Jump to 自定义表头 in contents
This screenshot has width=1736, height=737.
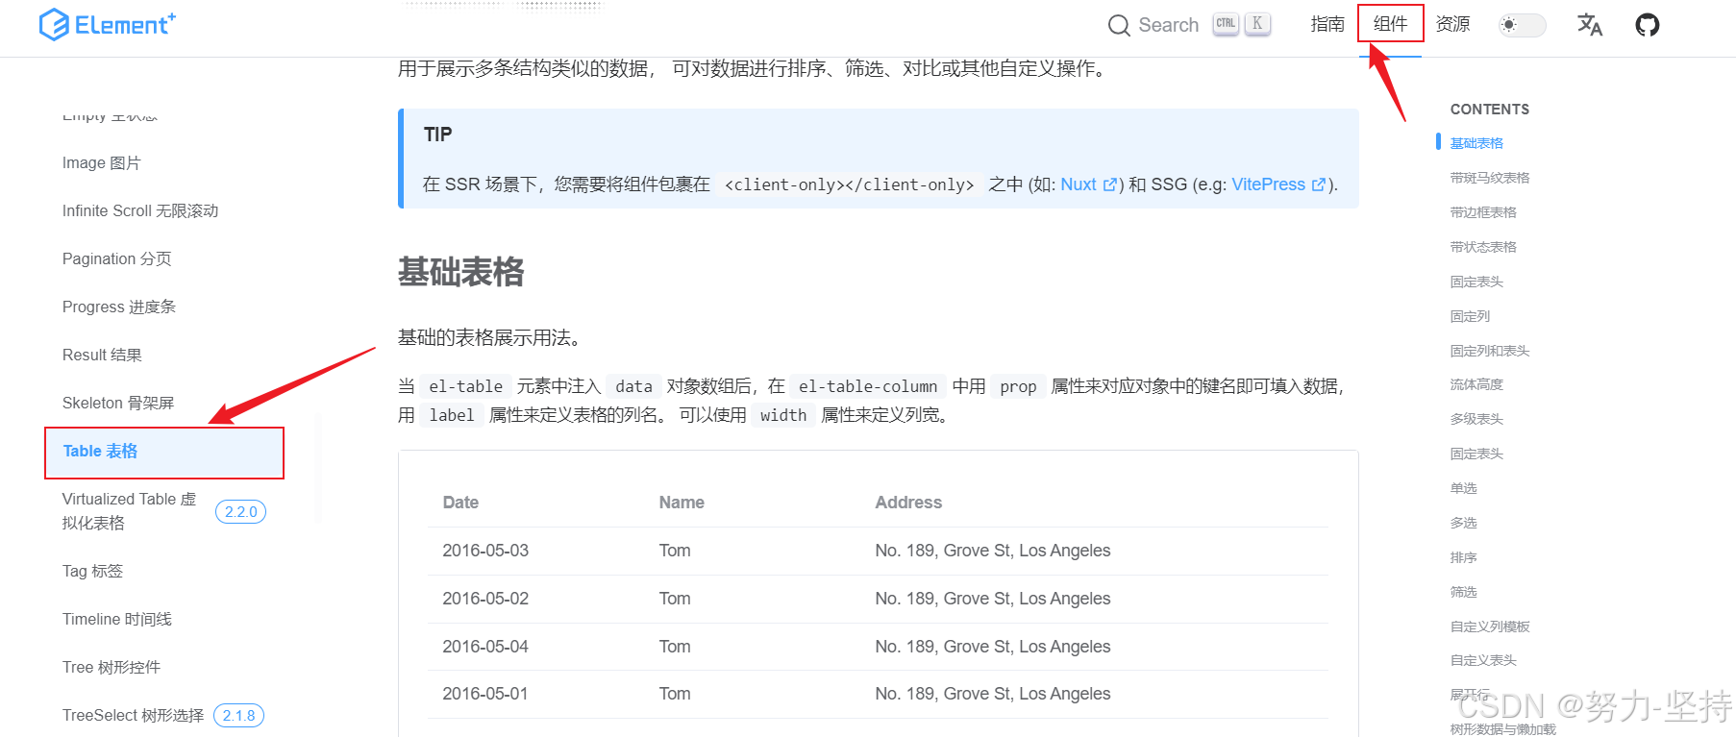(x=1483, y=660)
